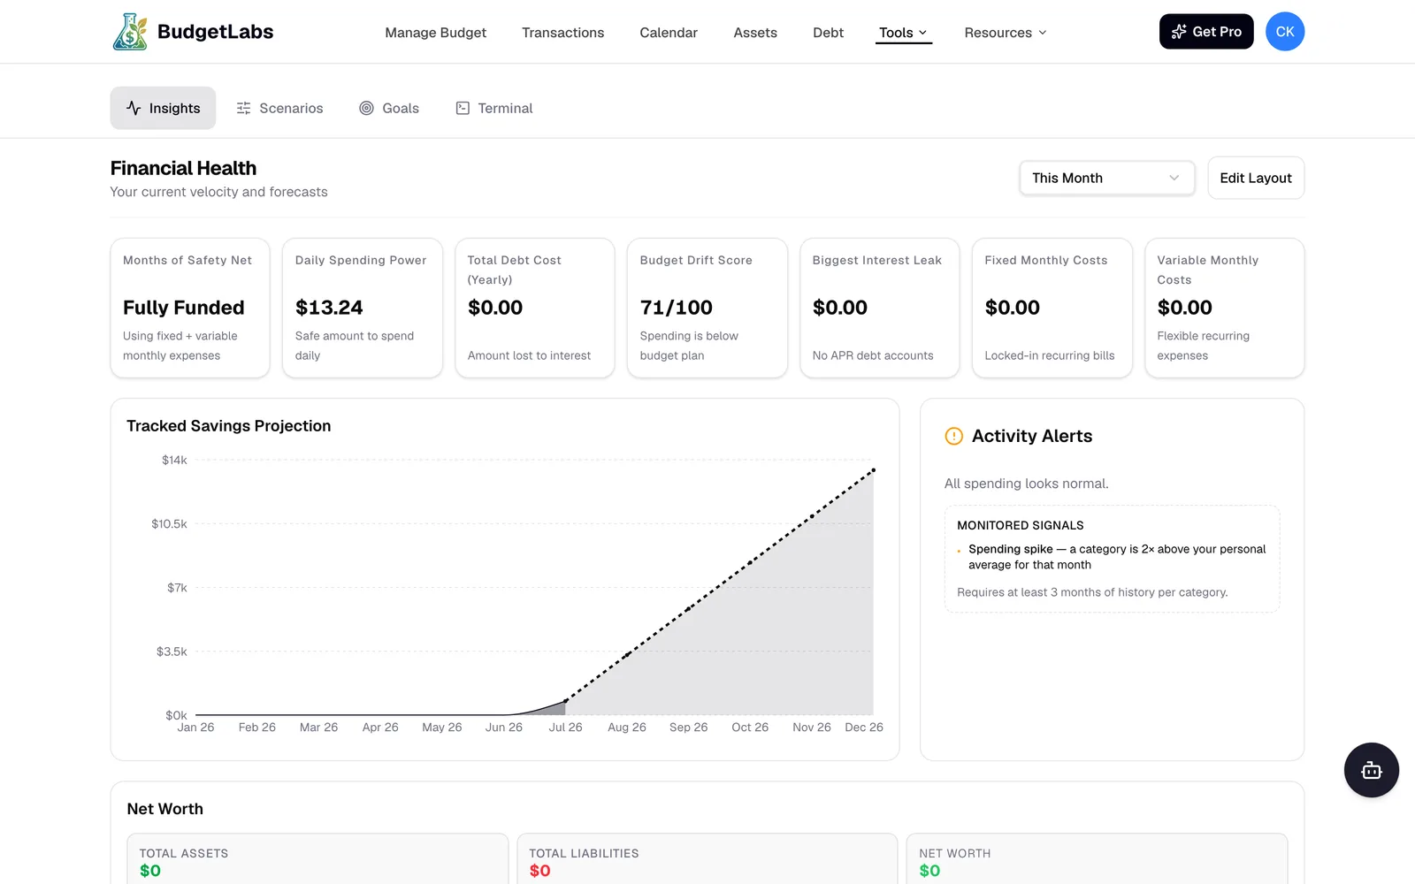
Task: Open the This Month period dropdown
Action: 1107,178
